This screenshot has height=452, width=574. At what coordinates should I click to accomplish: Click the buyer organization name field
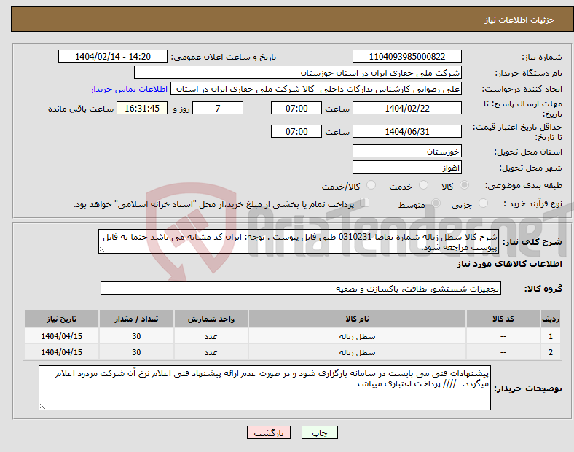pos(298,72)
